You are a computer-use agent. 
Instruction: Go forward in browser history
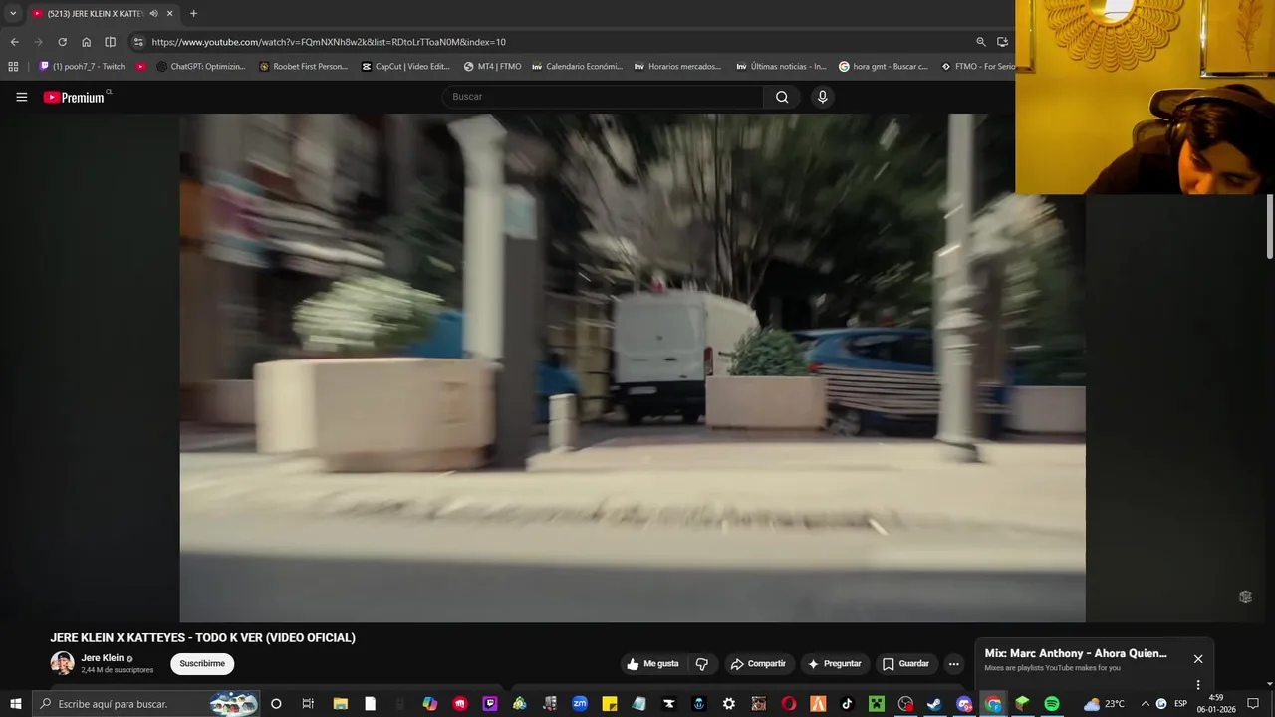[x=38, y=42]
